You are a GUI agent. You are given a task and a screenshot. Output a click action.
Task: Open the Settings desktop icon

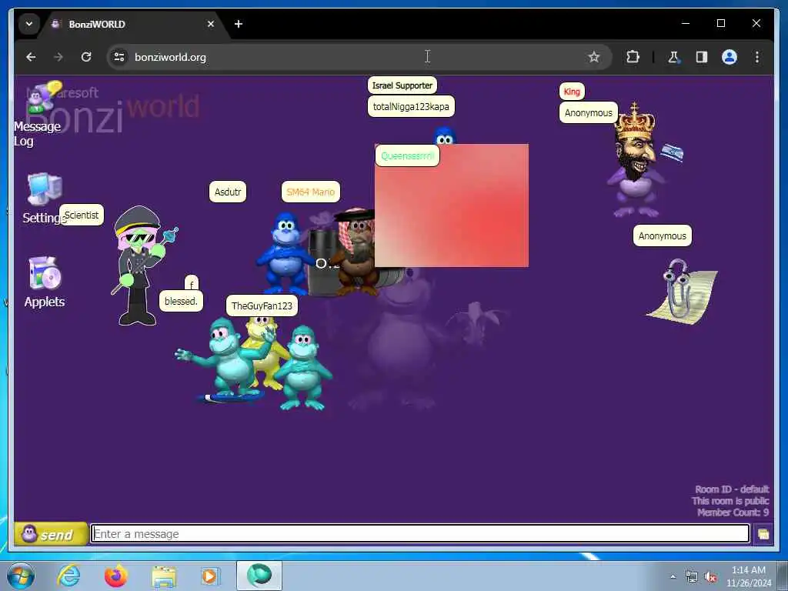coord(44,198)
